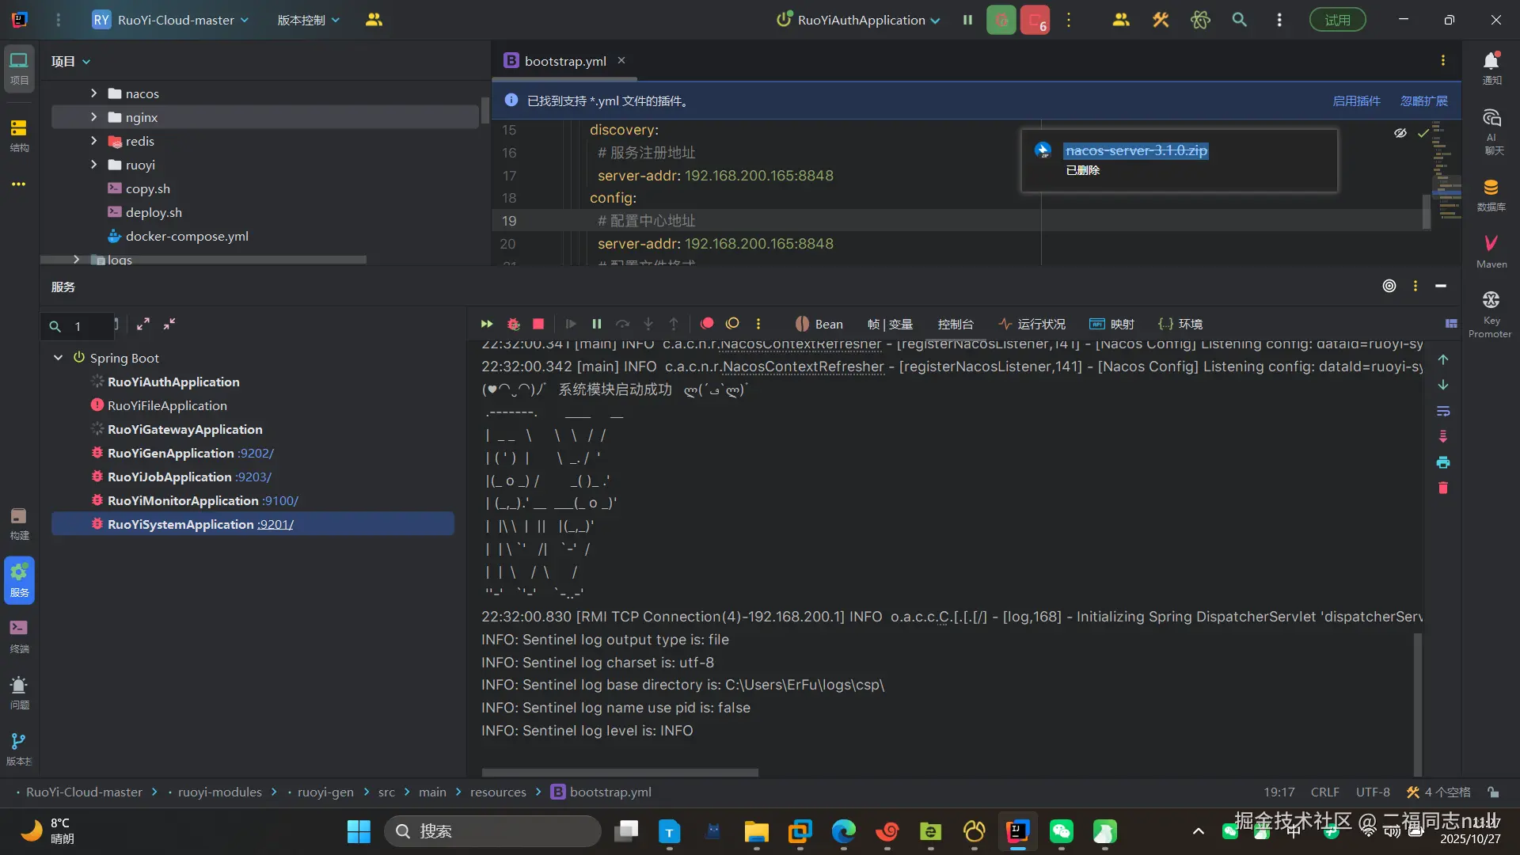1520x855 pixels.
Task: Click the console horizontal scrollbar
Action: 620,772
